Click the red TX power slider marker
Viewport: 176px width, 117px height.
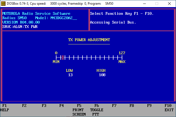[63, 58]
